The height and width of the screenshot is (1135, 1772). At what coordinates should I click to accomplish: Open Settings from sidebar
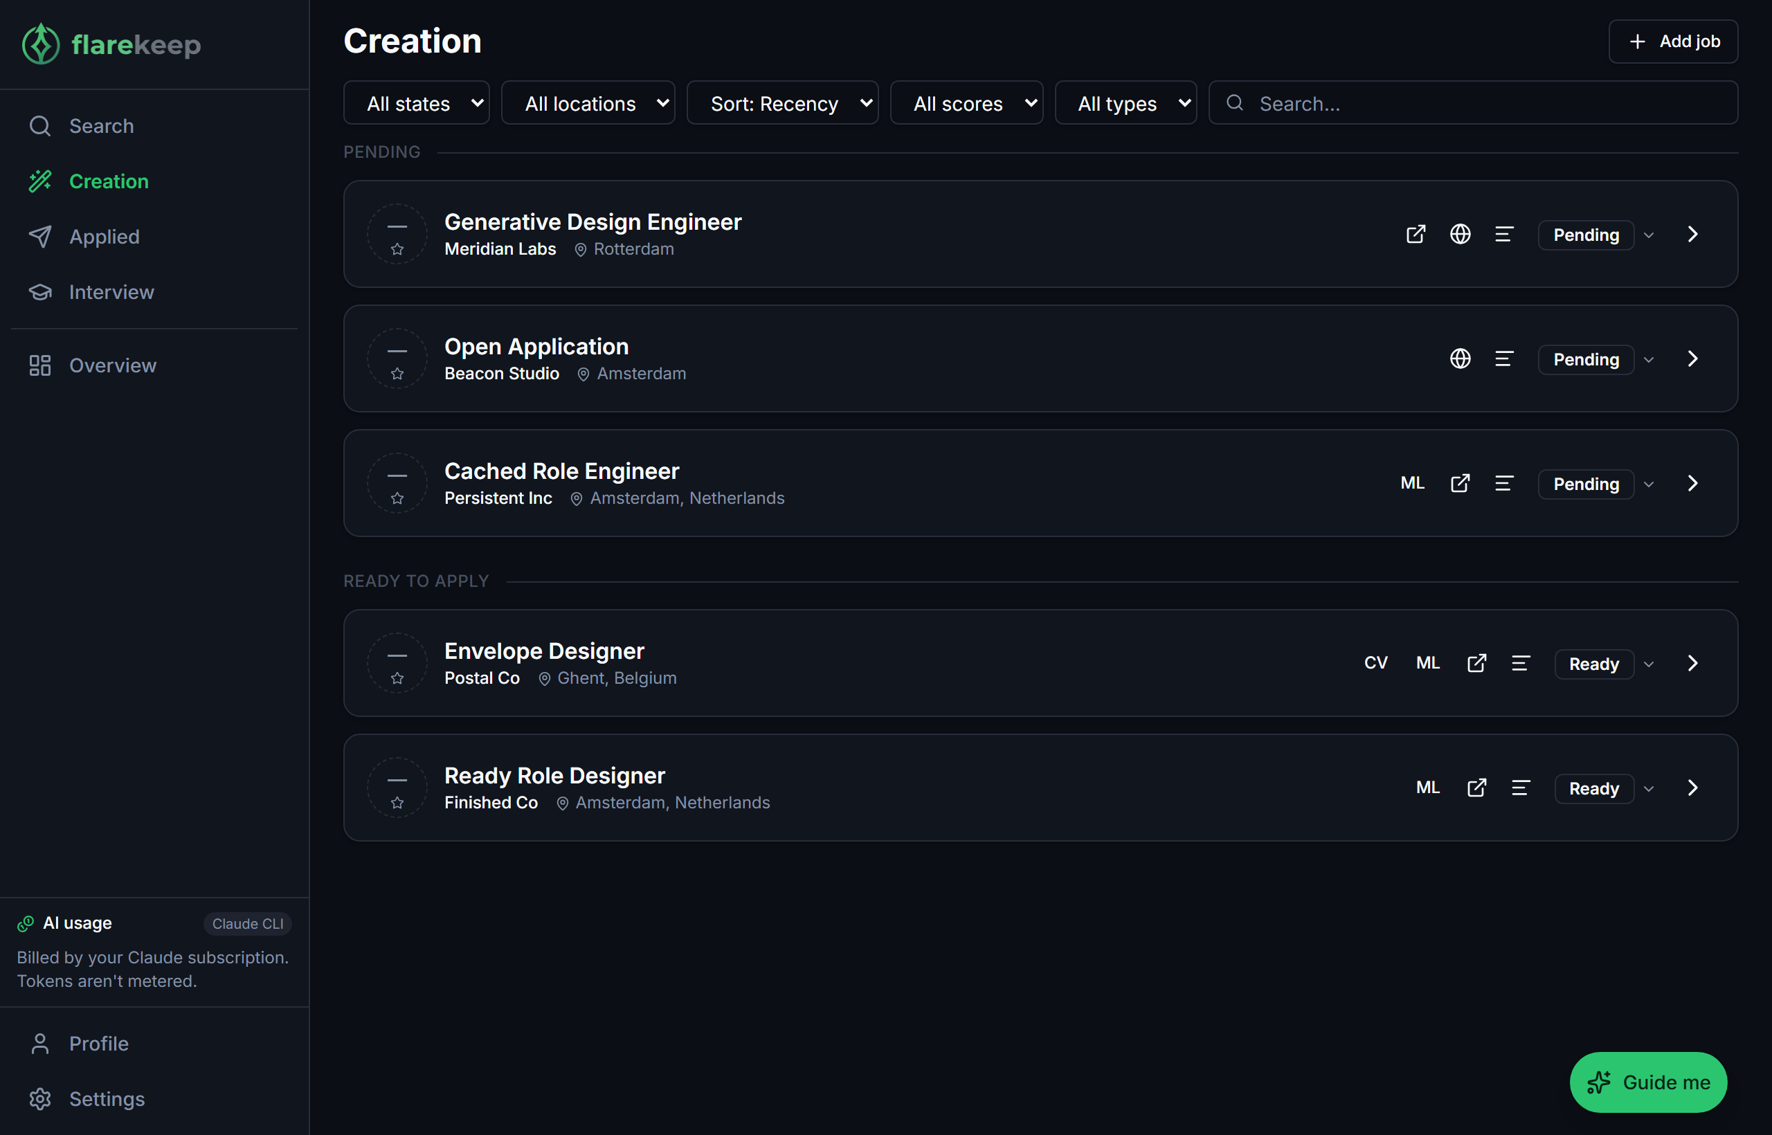pos(154,1099)
